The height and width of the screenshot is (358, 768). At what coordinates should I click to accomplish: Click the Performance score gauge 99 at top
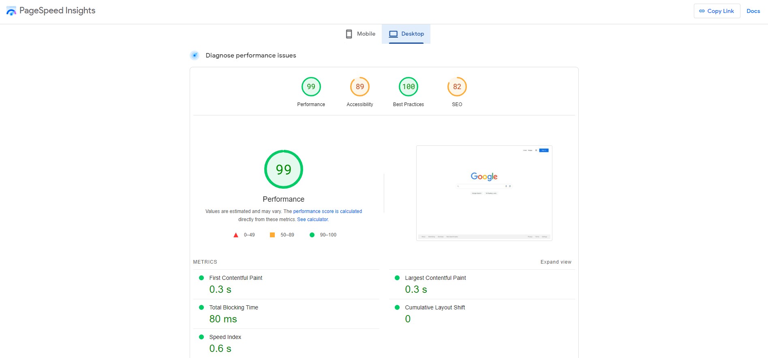(x=311, y=87)
